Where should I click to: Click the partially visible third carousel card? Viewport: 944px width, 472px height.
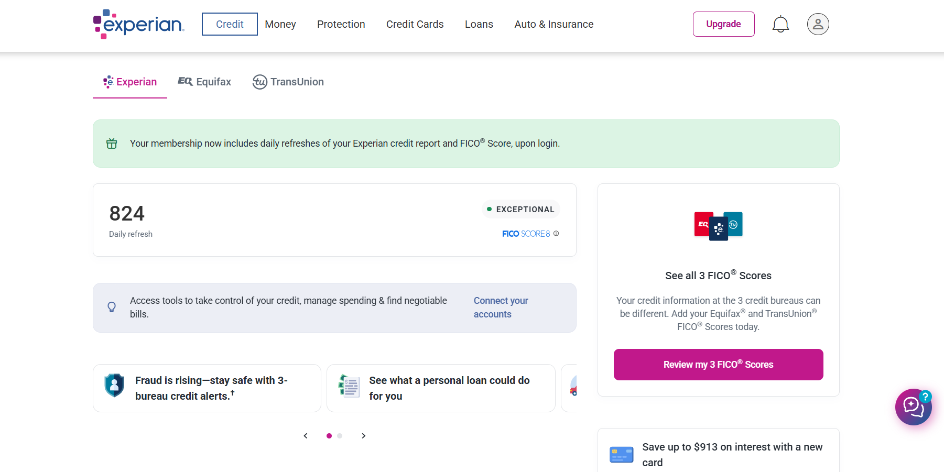tap(569, 388)
